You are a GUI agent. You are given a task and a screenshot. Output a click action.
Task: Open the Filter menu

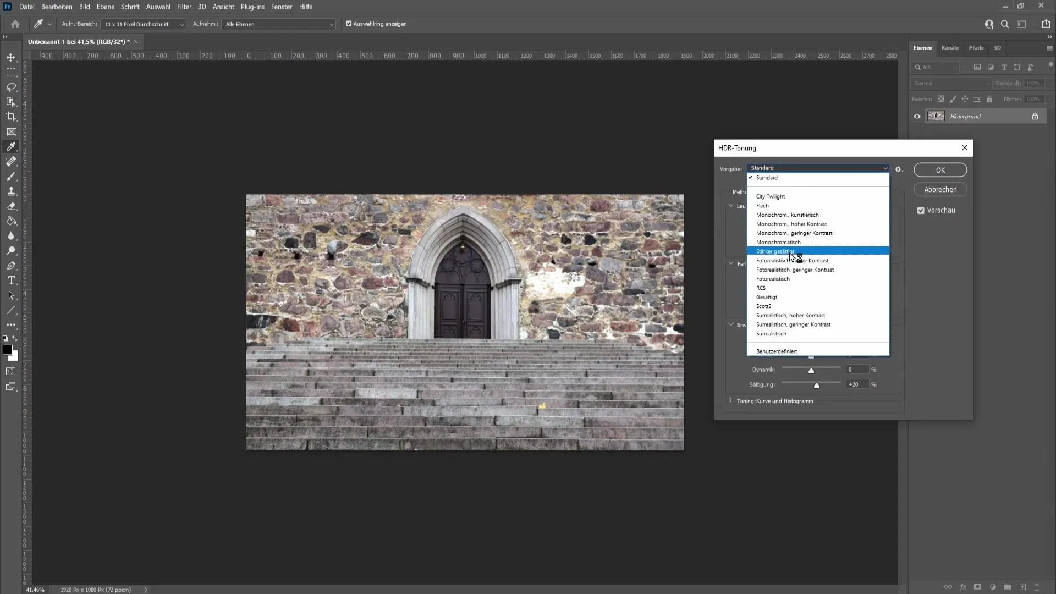coord(184,7)
